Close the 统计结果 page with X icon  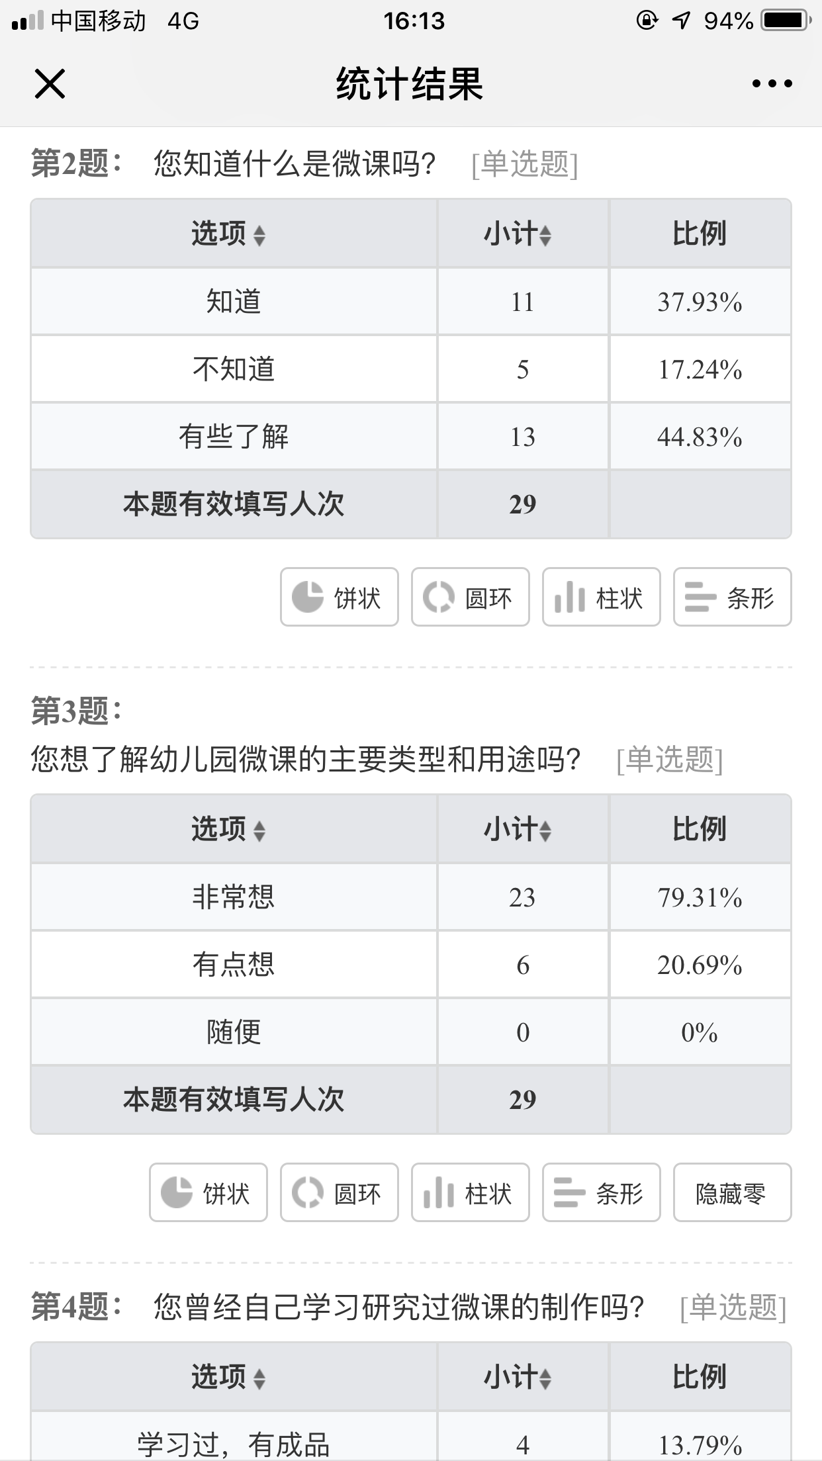pos(50,84)
